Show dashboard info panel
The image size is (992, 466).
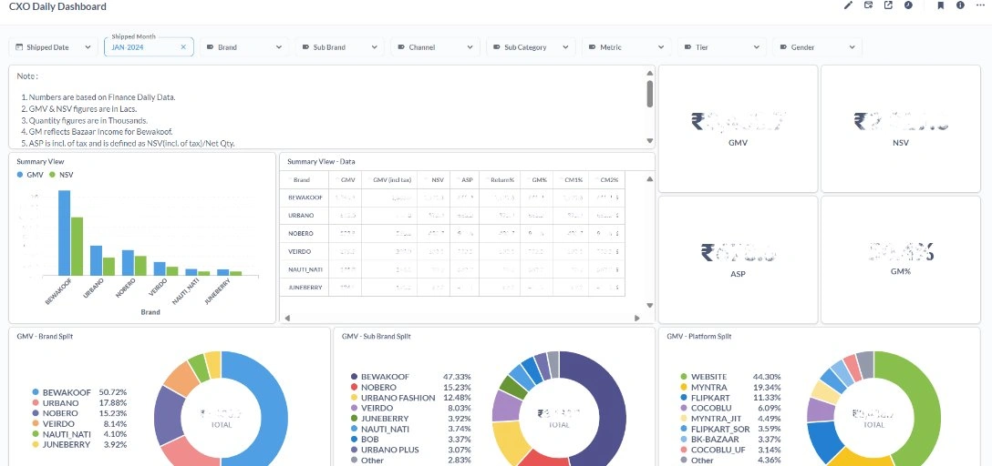(960, 5)
